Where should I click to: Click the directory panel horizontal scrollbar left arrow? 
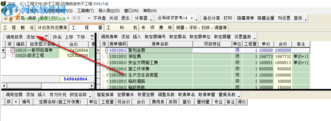(x=4, y=86)
